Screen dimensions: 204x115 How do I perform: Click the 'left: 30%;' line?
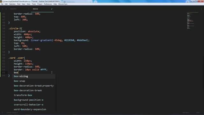click(x=21, y=20)
